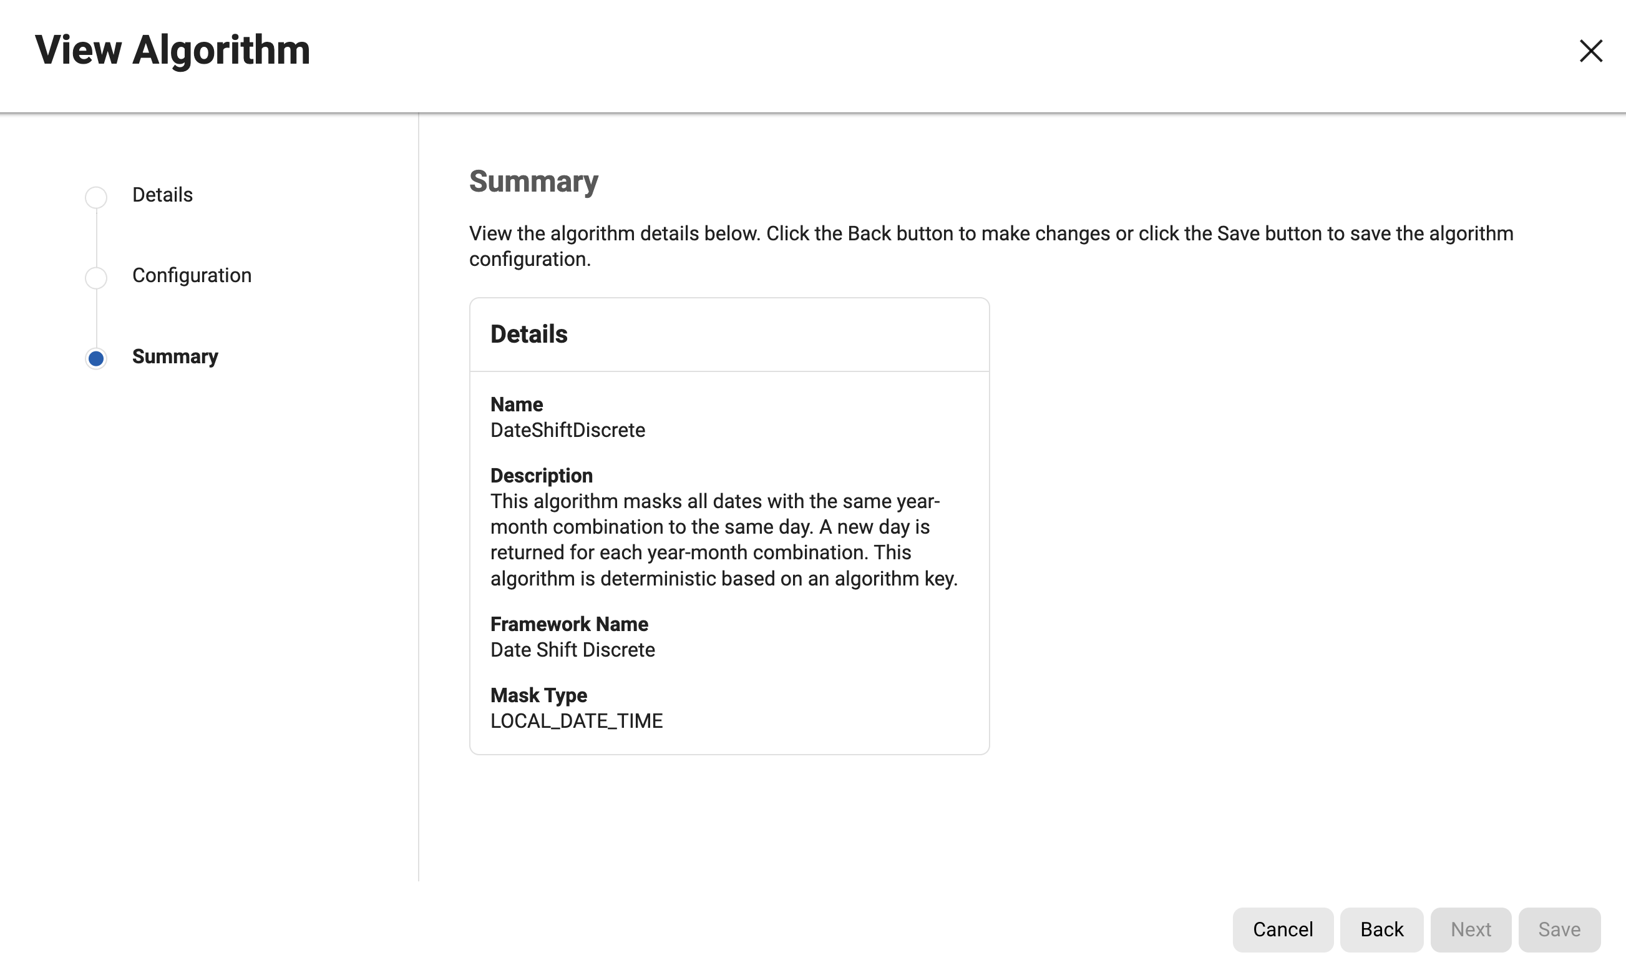Image resolution: width=1626 pixels, height=970 pixels.
Task: Click the Framework Name field label
Action: [x=569, y=624]
